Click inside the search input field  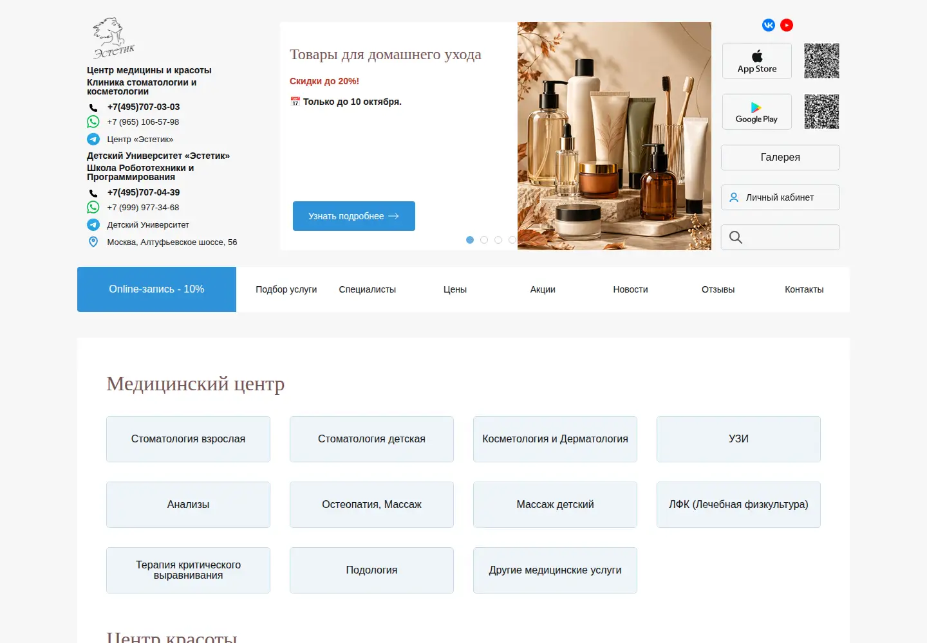(x=780, y=237)
